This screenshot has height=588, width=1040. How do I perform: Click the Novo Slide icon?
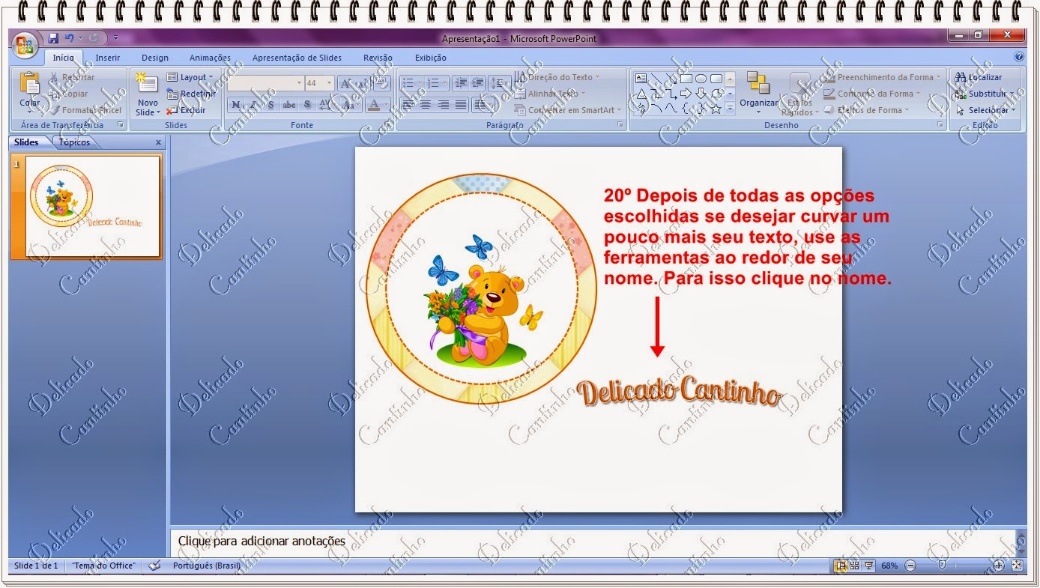pos(148,84)
